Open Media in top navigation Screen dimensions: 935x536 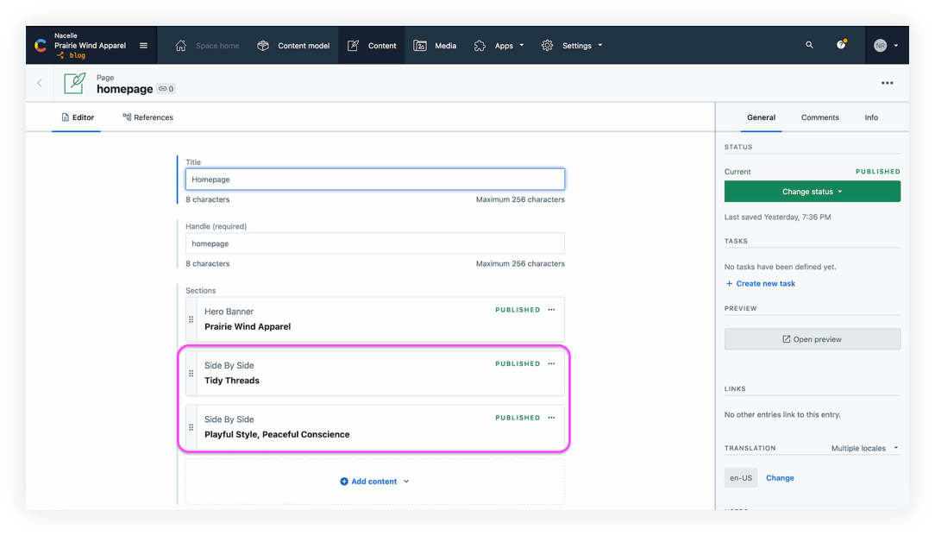pos(445,46)
